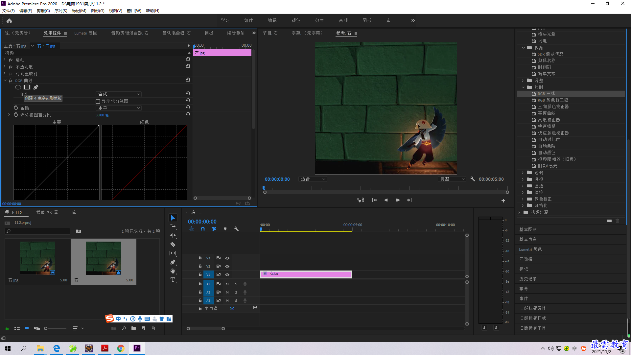631x355 pixels.
Task: Open the Sequence menu
Action: pos(61,11)
